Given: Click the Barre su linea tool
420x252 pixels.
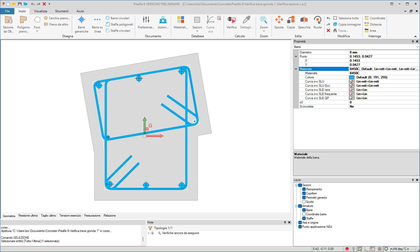Looking at the screenshot, I should (97, 24).
